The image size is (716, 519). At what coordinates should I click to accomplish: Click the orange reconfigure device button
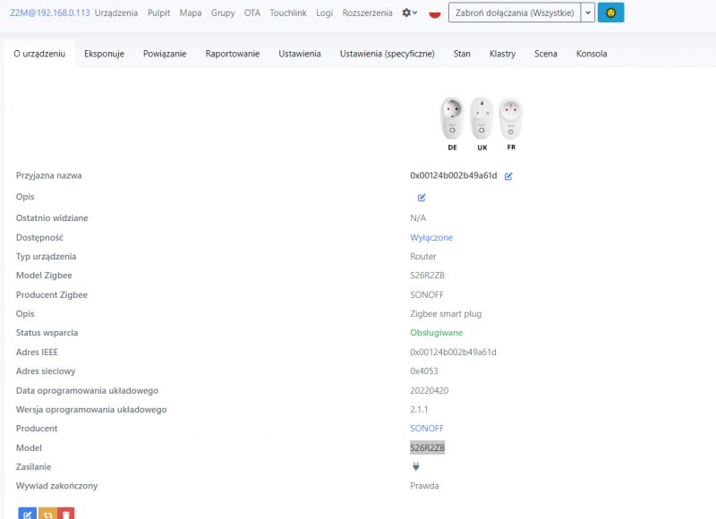tap(47, 514)
